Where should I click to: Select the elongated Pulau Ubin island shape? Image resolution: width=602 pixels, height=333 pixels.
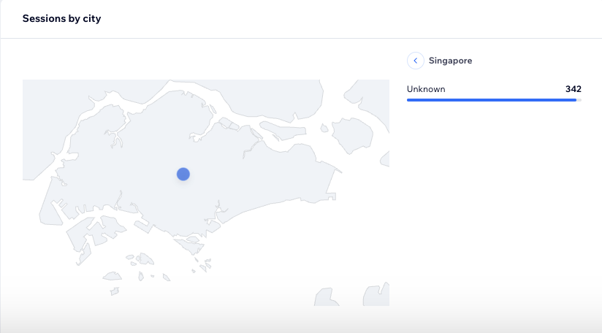283,131
